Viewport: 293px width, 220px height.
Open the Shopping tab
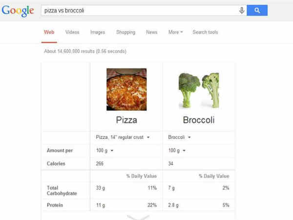126,32
